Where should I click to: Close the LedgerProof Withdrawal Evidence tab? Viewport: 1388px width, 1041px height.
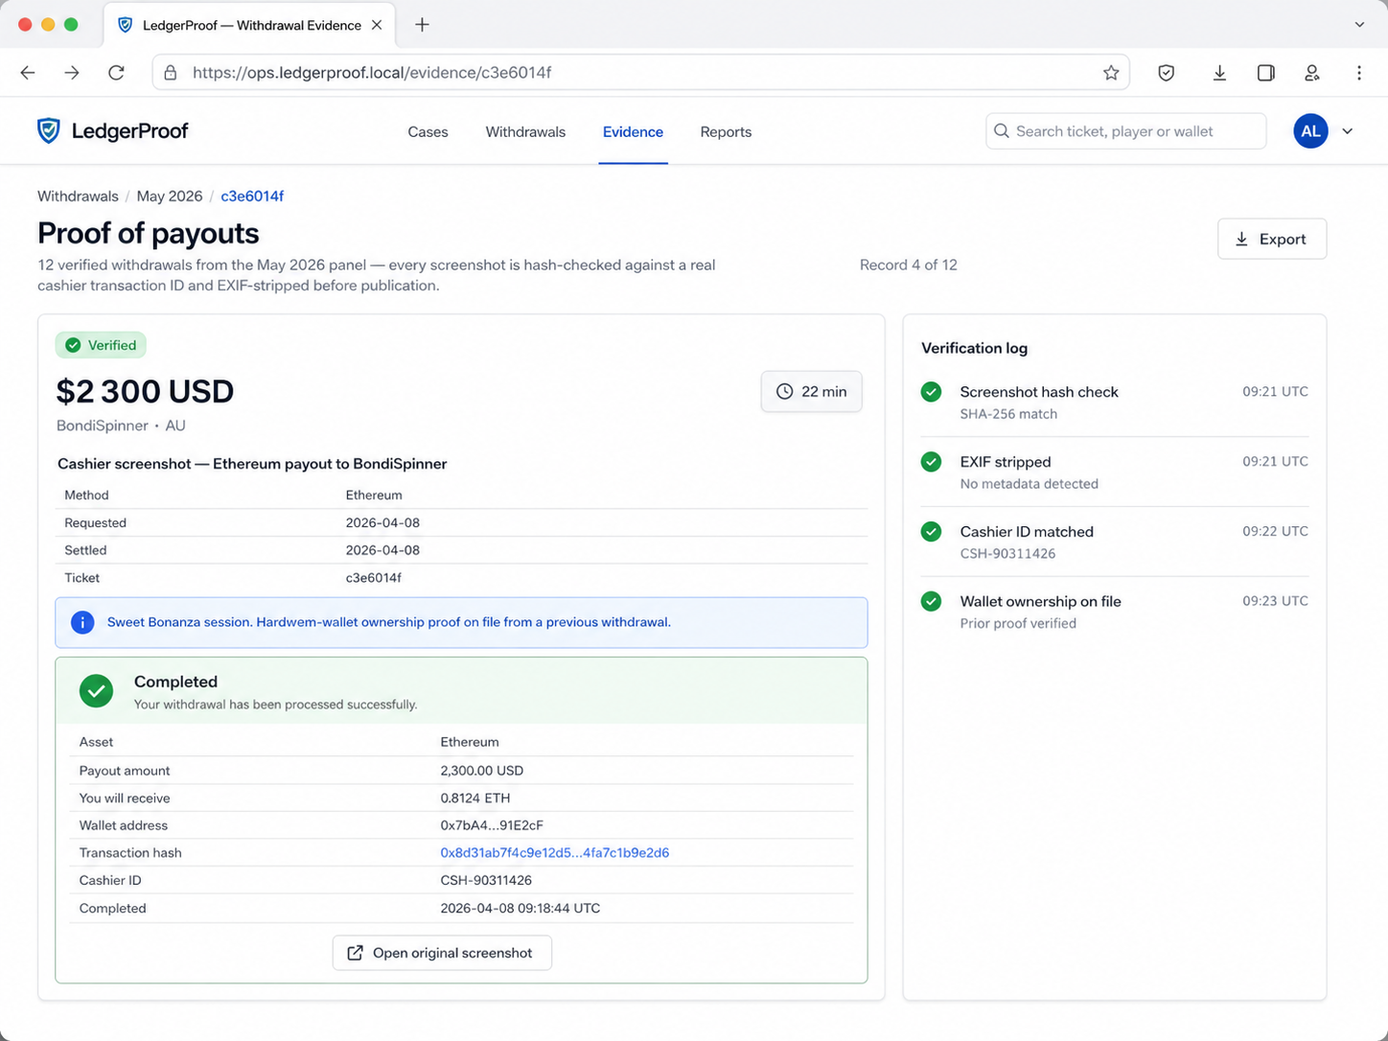point(377,25)
